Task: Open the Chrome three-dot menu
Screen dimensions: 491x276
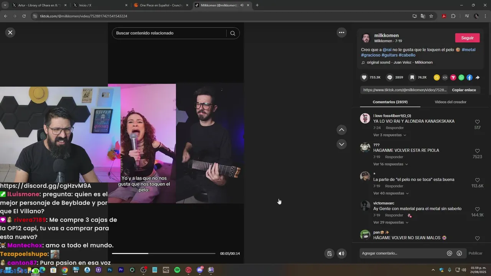Action: point(486,16)
